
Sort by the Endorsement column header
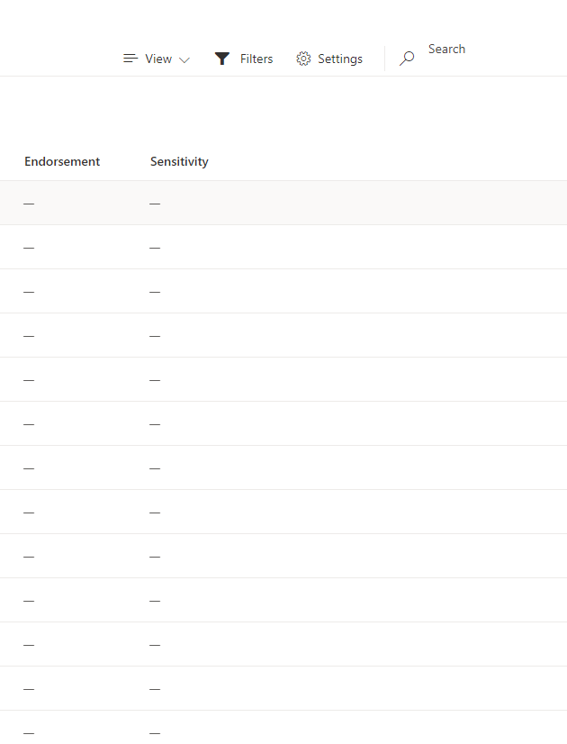point(62,162)
